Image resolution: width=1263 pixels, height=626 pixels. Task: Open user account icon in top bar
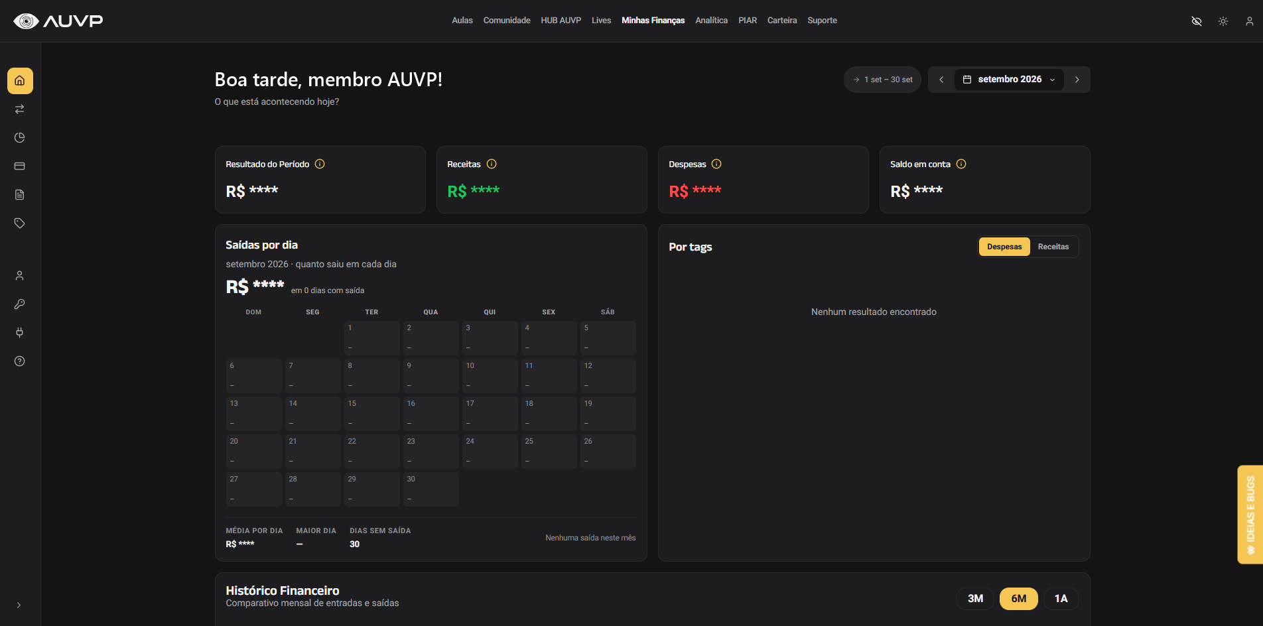[1250, 21]
